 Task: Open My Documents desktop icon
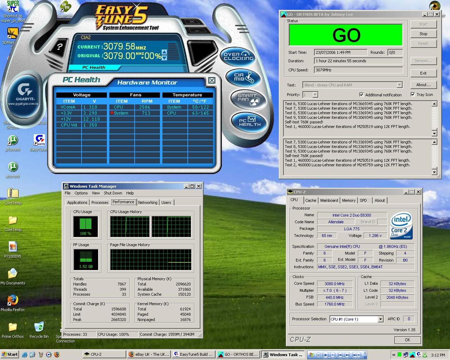tap(13, 276)
